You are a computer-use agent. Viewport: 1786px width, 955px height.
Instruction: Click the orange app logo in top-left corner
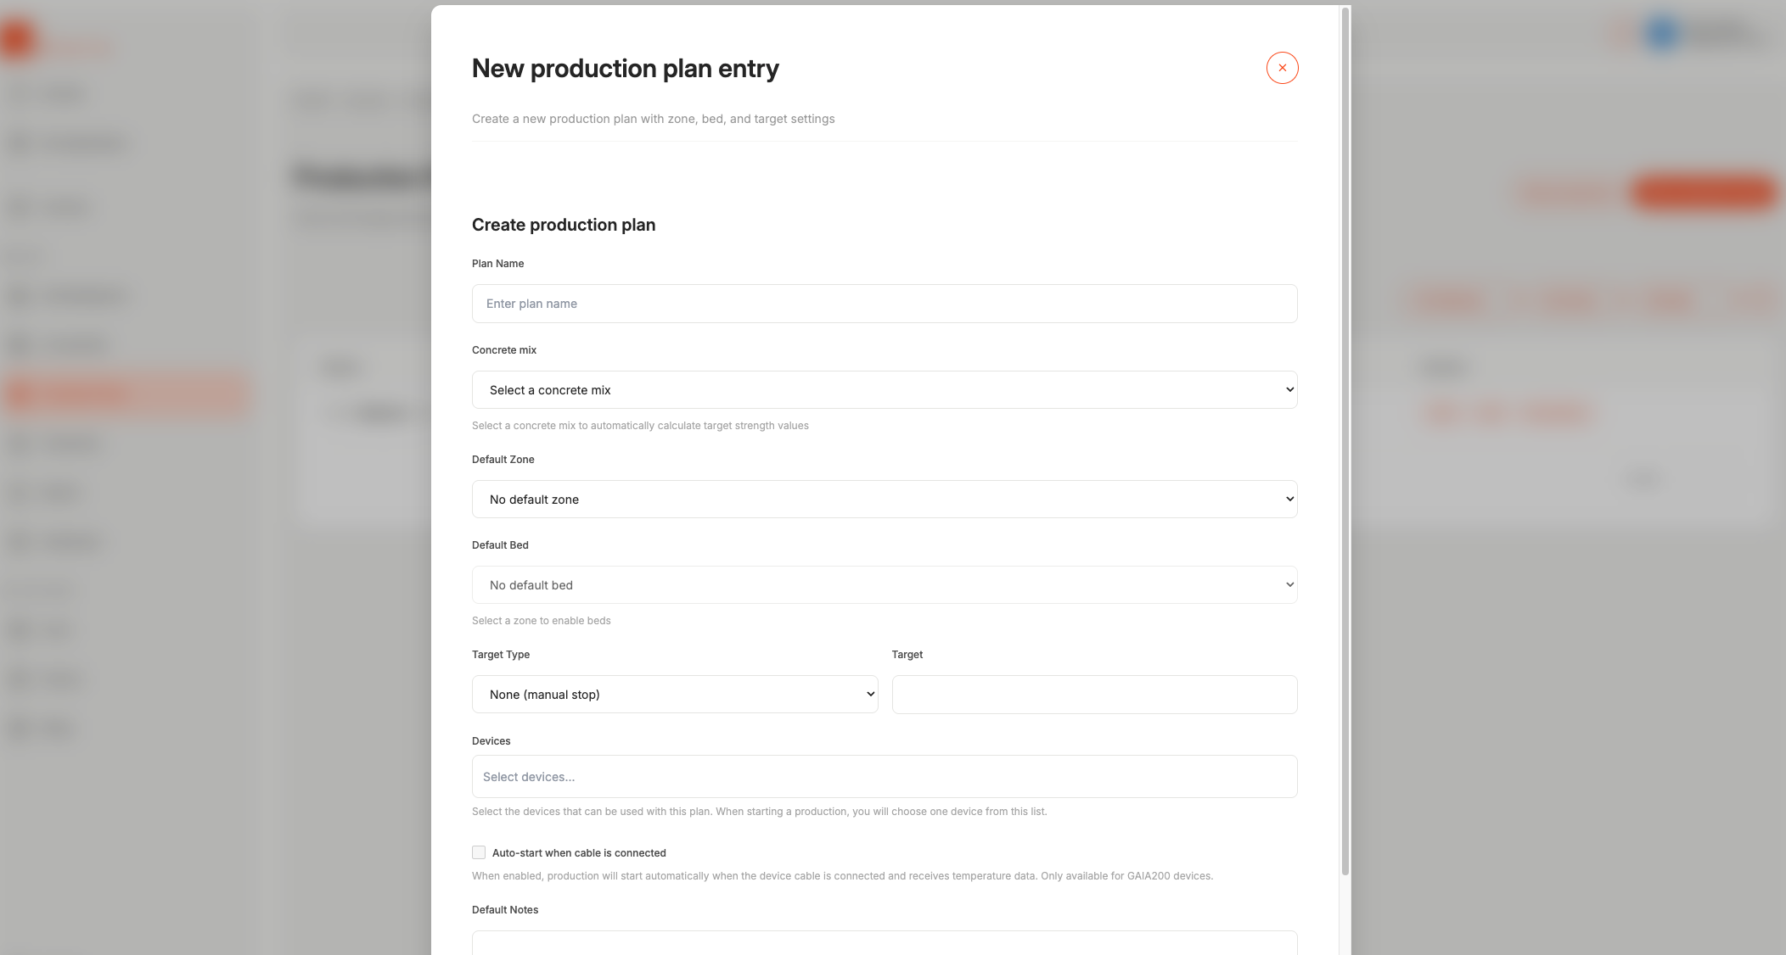pos(17,38)
